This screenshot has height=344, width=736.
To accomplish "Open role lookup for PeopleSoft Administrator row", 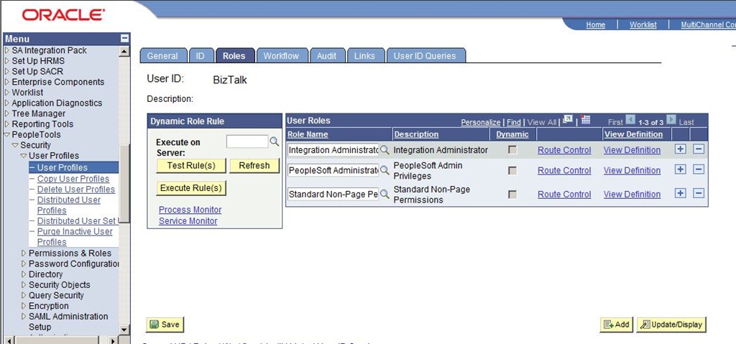I will pos(385,170).
